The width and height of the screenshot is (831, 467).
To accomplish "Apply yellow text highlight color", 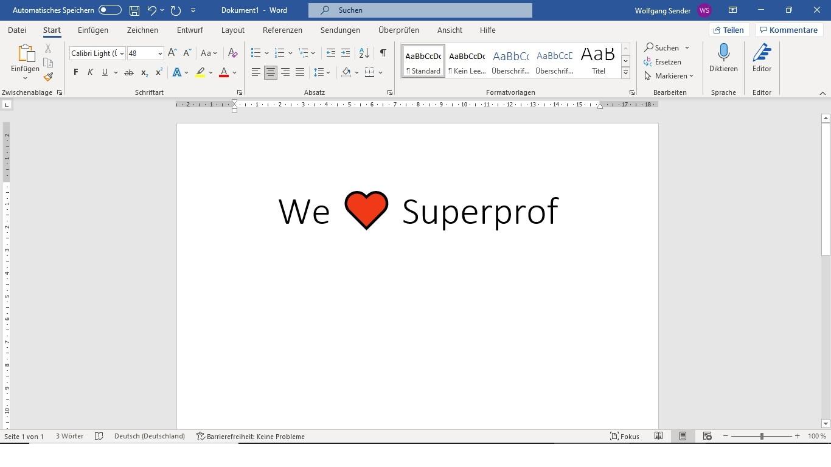I will click(x=200, y=72).
